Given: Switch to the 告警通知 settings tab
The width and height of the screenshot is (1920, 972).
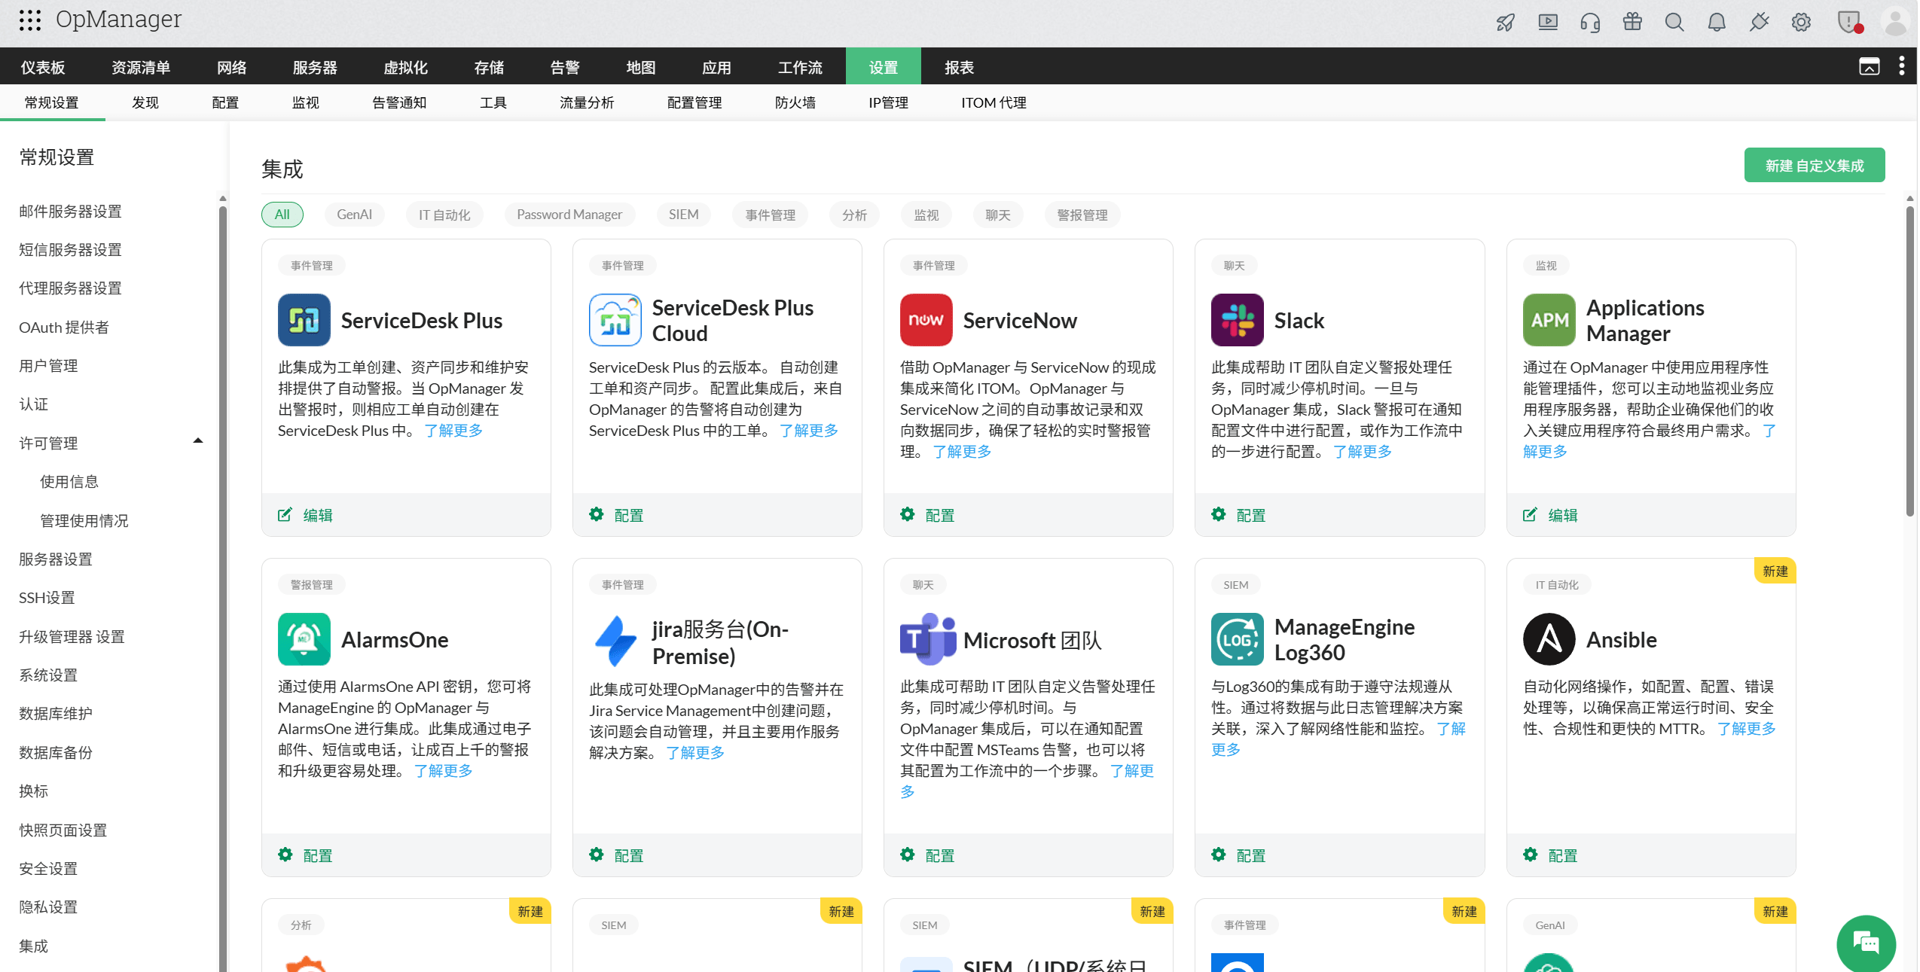Looking at the screenshot, I should pyautogui.click(x=399, y=102).
